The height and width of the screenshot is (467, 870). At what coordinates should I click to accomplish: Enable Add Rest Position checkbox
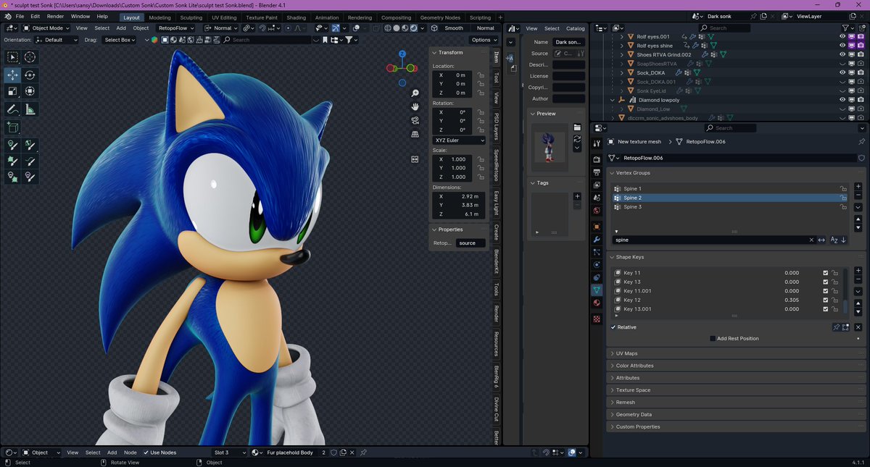(713, 338)
